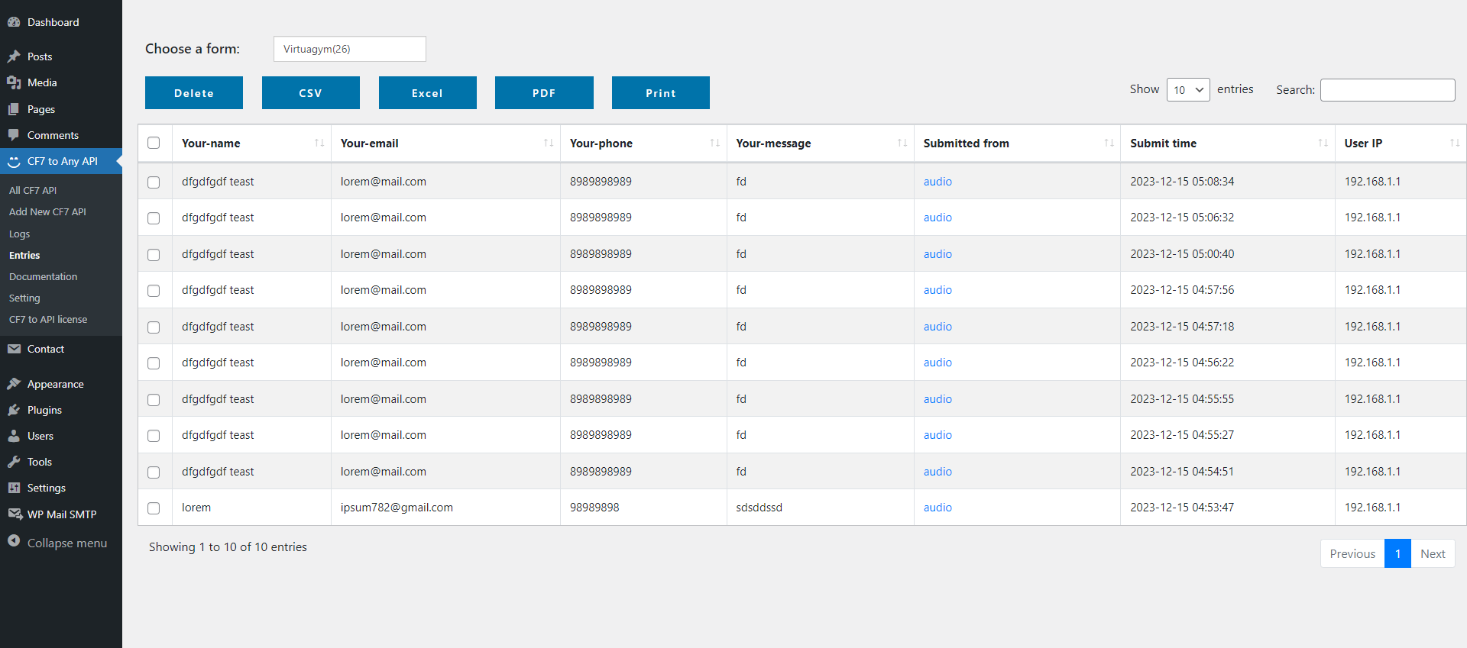Click the Collapse menu arrow icon
The width and height of the screenshot is (1467, 648).
[14, 541]
